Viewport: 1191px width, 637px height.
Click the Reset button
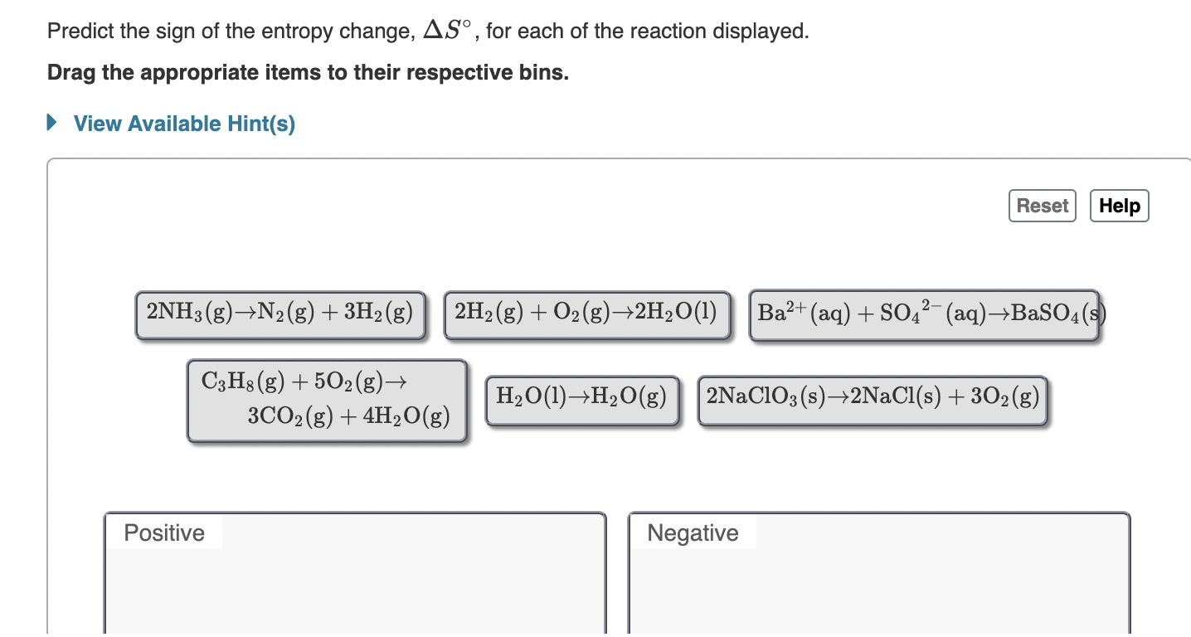point(1042,205)
